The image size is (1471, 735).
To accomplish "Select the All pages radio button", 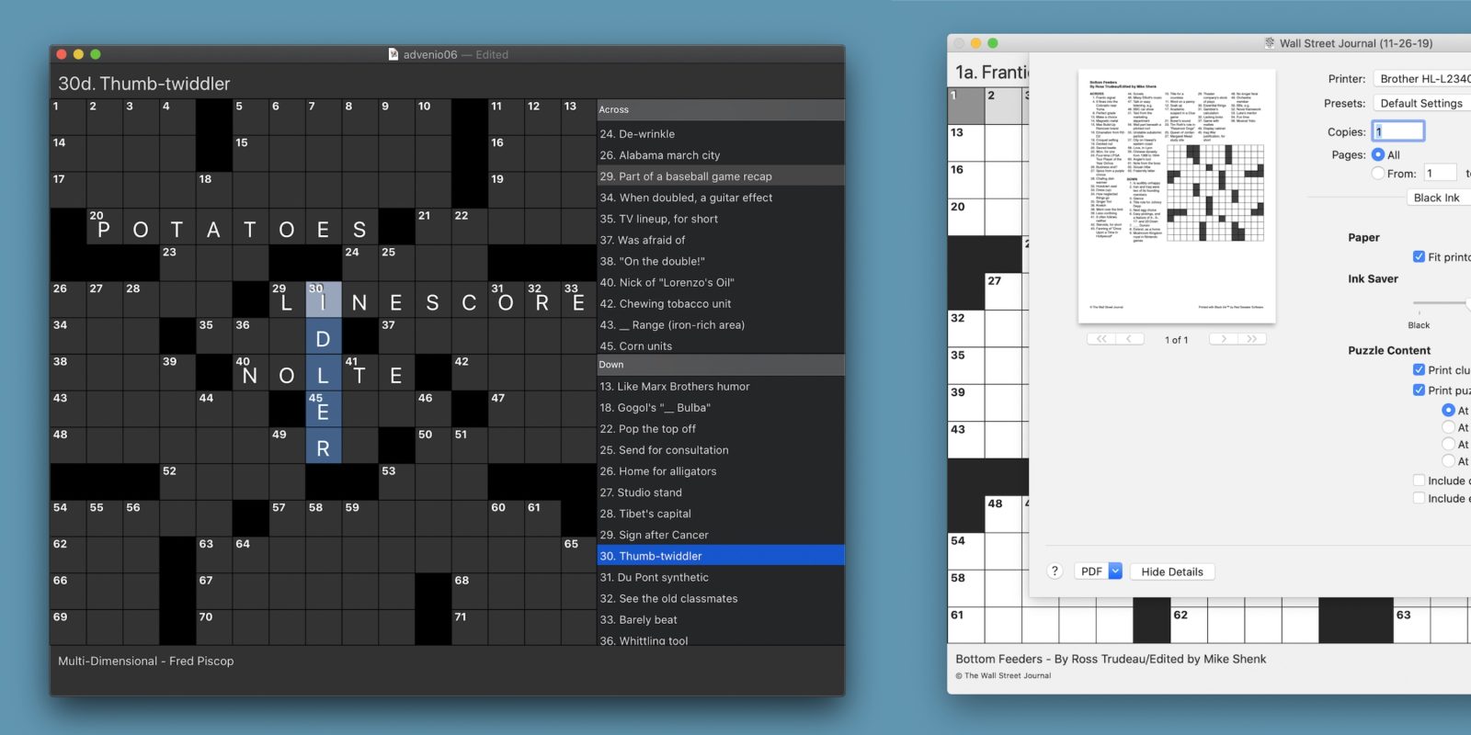I will [1378, 154].
